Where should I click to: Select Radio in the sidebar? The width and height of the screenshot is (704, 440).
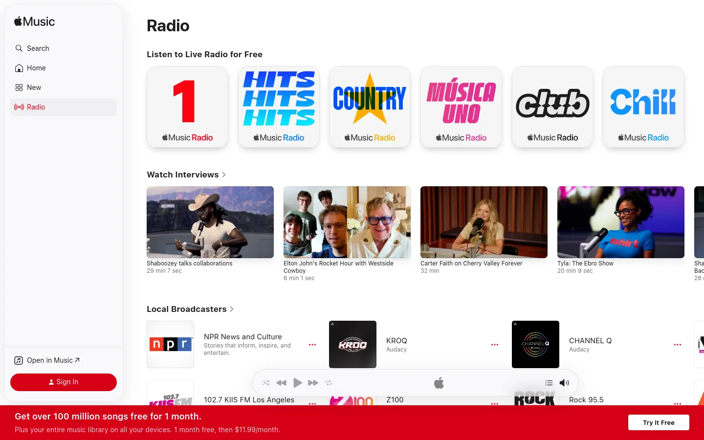click(x=64, y=107)
